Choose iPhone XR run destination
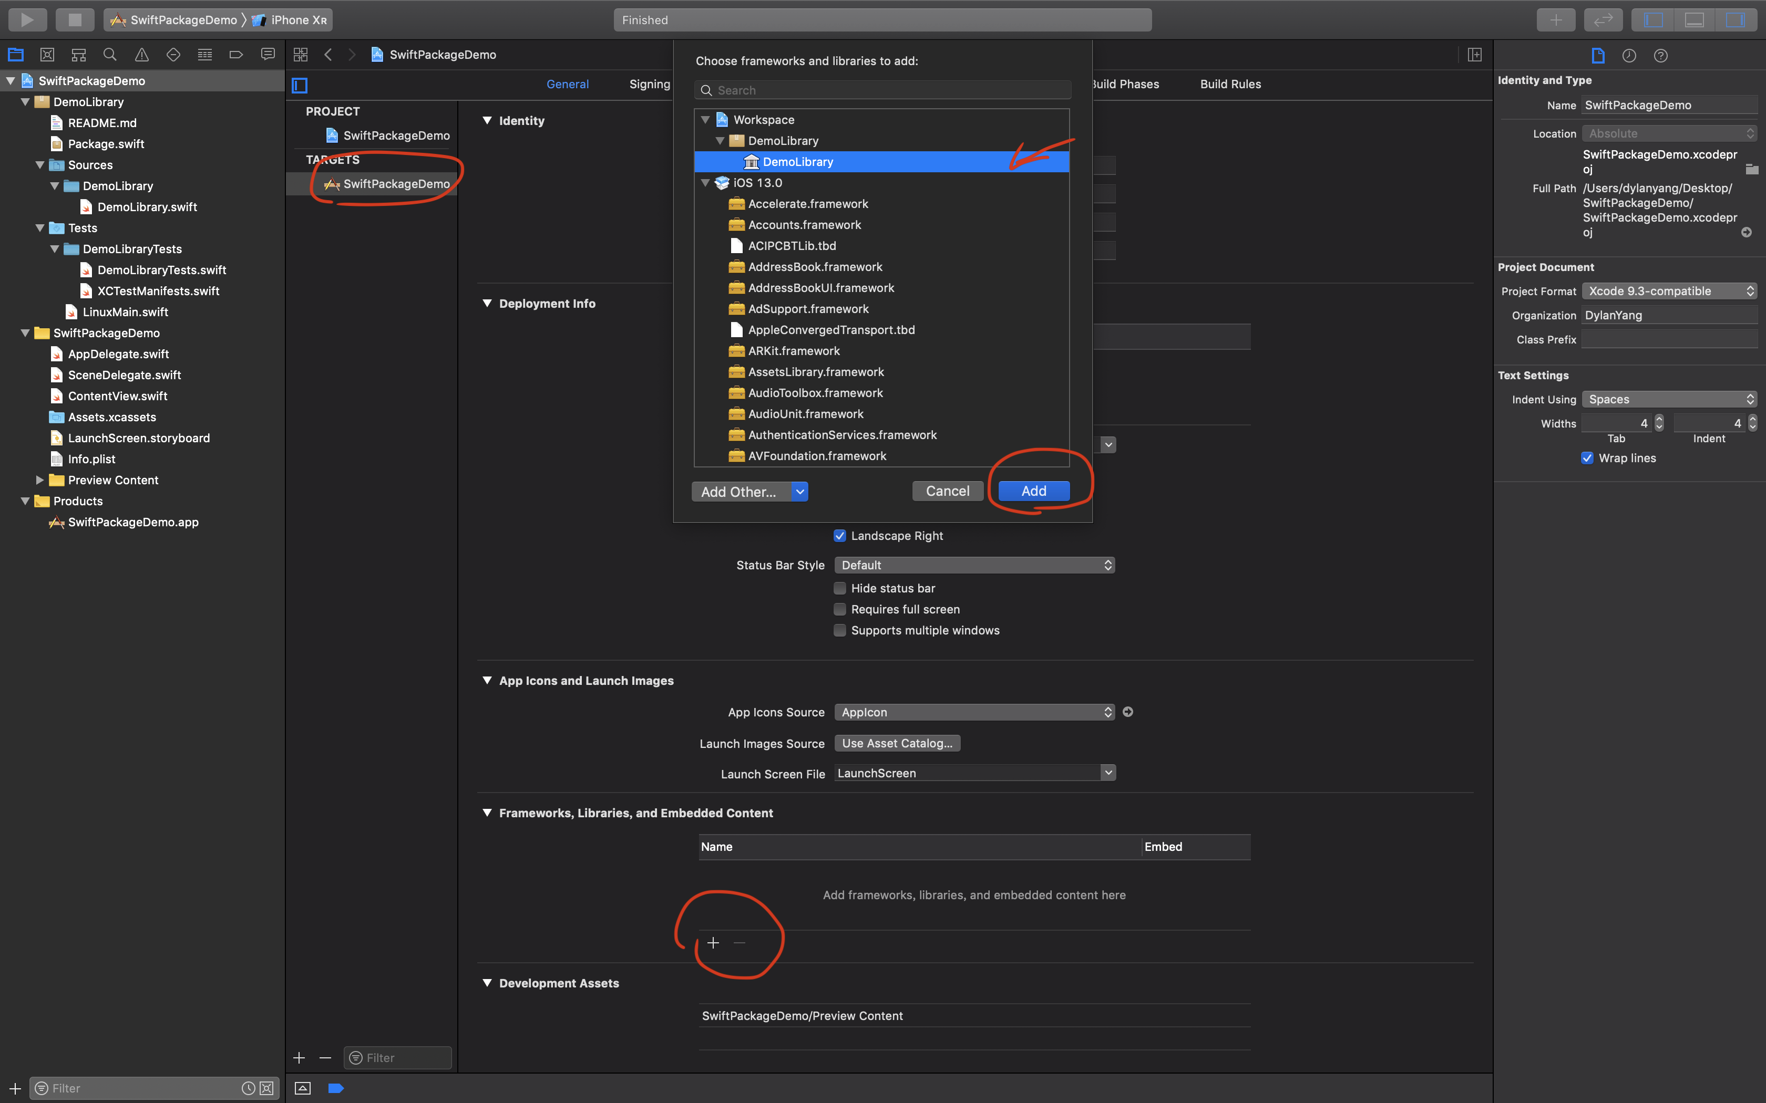Screen dimensions: 1766x1103 click(290, 20)
